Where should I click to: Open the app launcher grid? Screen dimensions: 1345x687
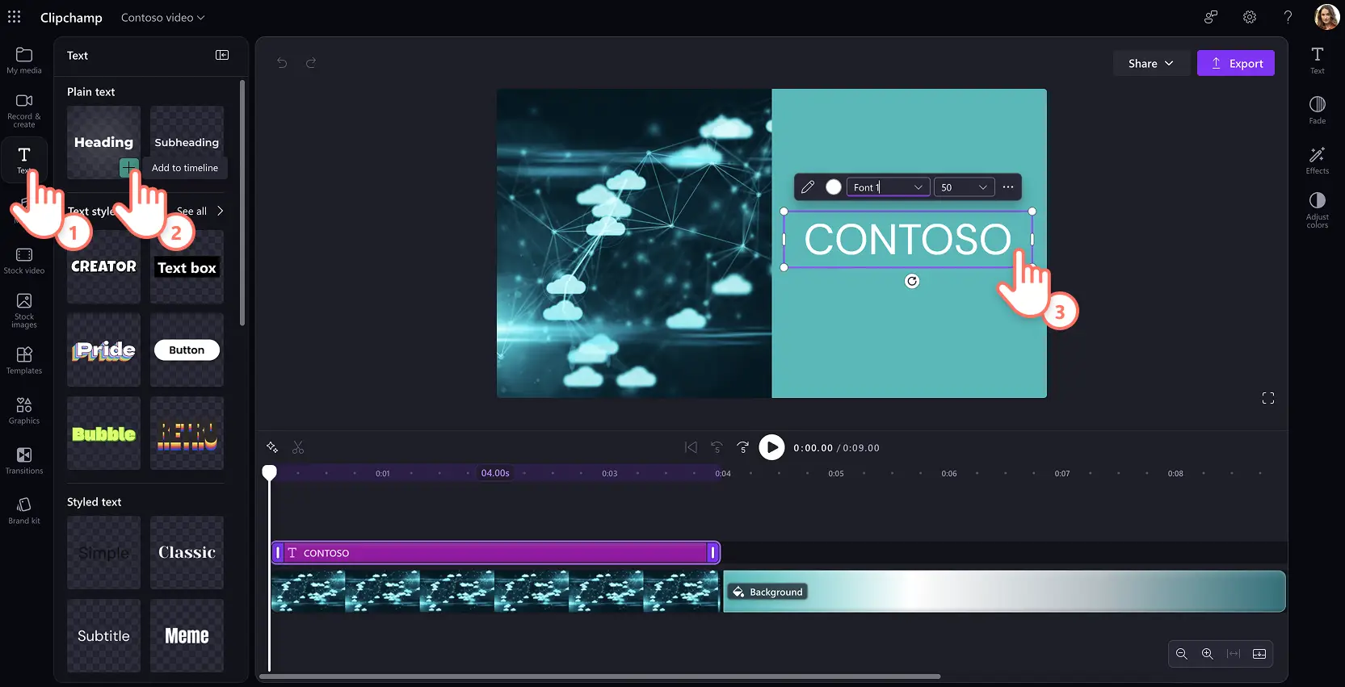tap(15, 17)
